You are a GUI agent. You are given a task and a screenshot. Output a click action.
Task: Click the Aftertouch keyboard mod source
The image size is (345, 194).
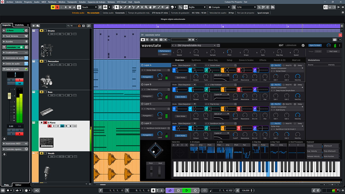(x=332, y=146)
